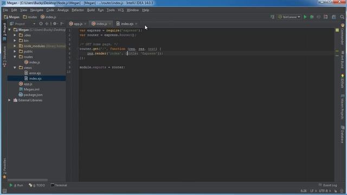
Task: Click collapse all icon in Project panel header
Action: pos(47,24)
